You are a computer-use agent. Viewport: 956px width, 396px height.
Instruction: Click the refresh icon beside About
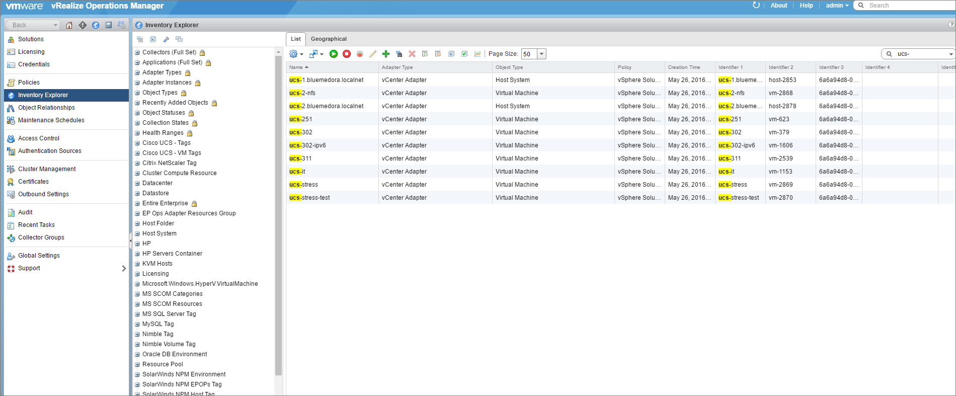coord(756,6)
